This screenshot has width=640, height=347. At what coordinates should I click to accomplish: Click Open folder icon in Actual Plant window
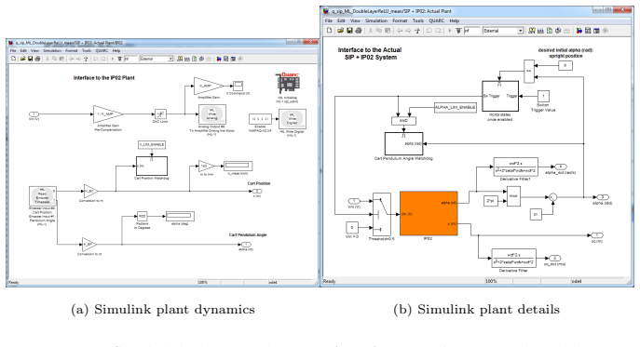click(x=340, y=31)
